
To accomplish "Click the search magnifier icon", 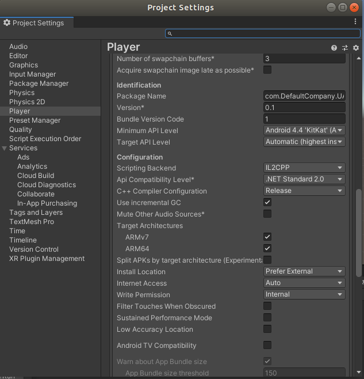I will pyautogui.click(x=170, y=33).
